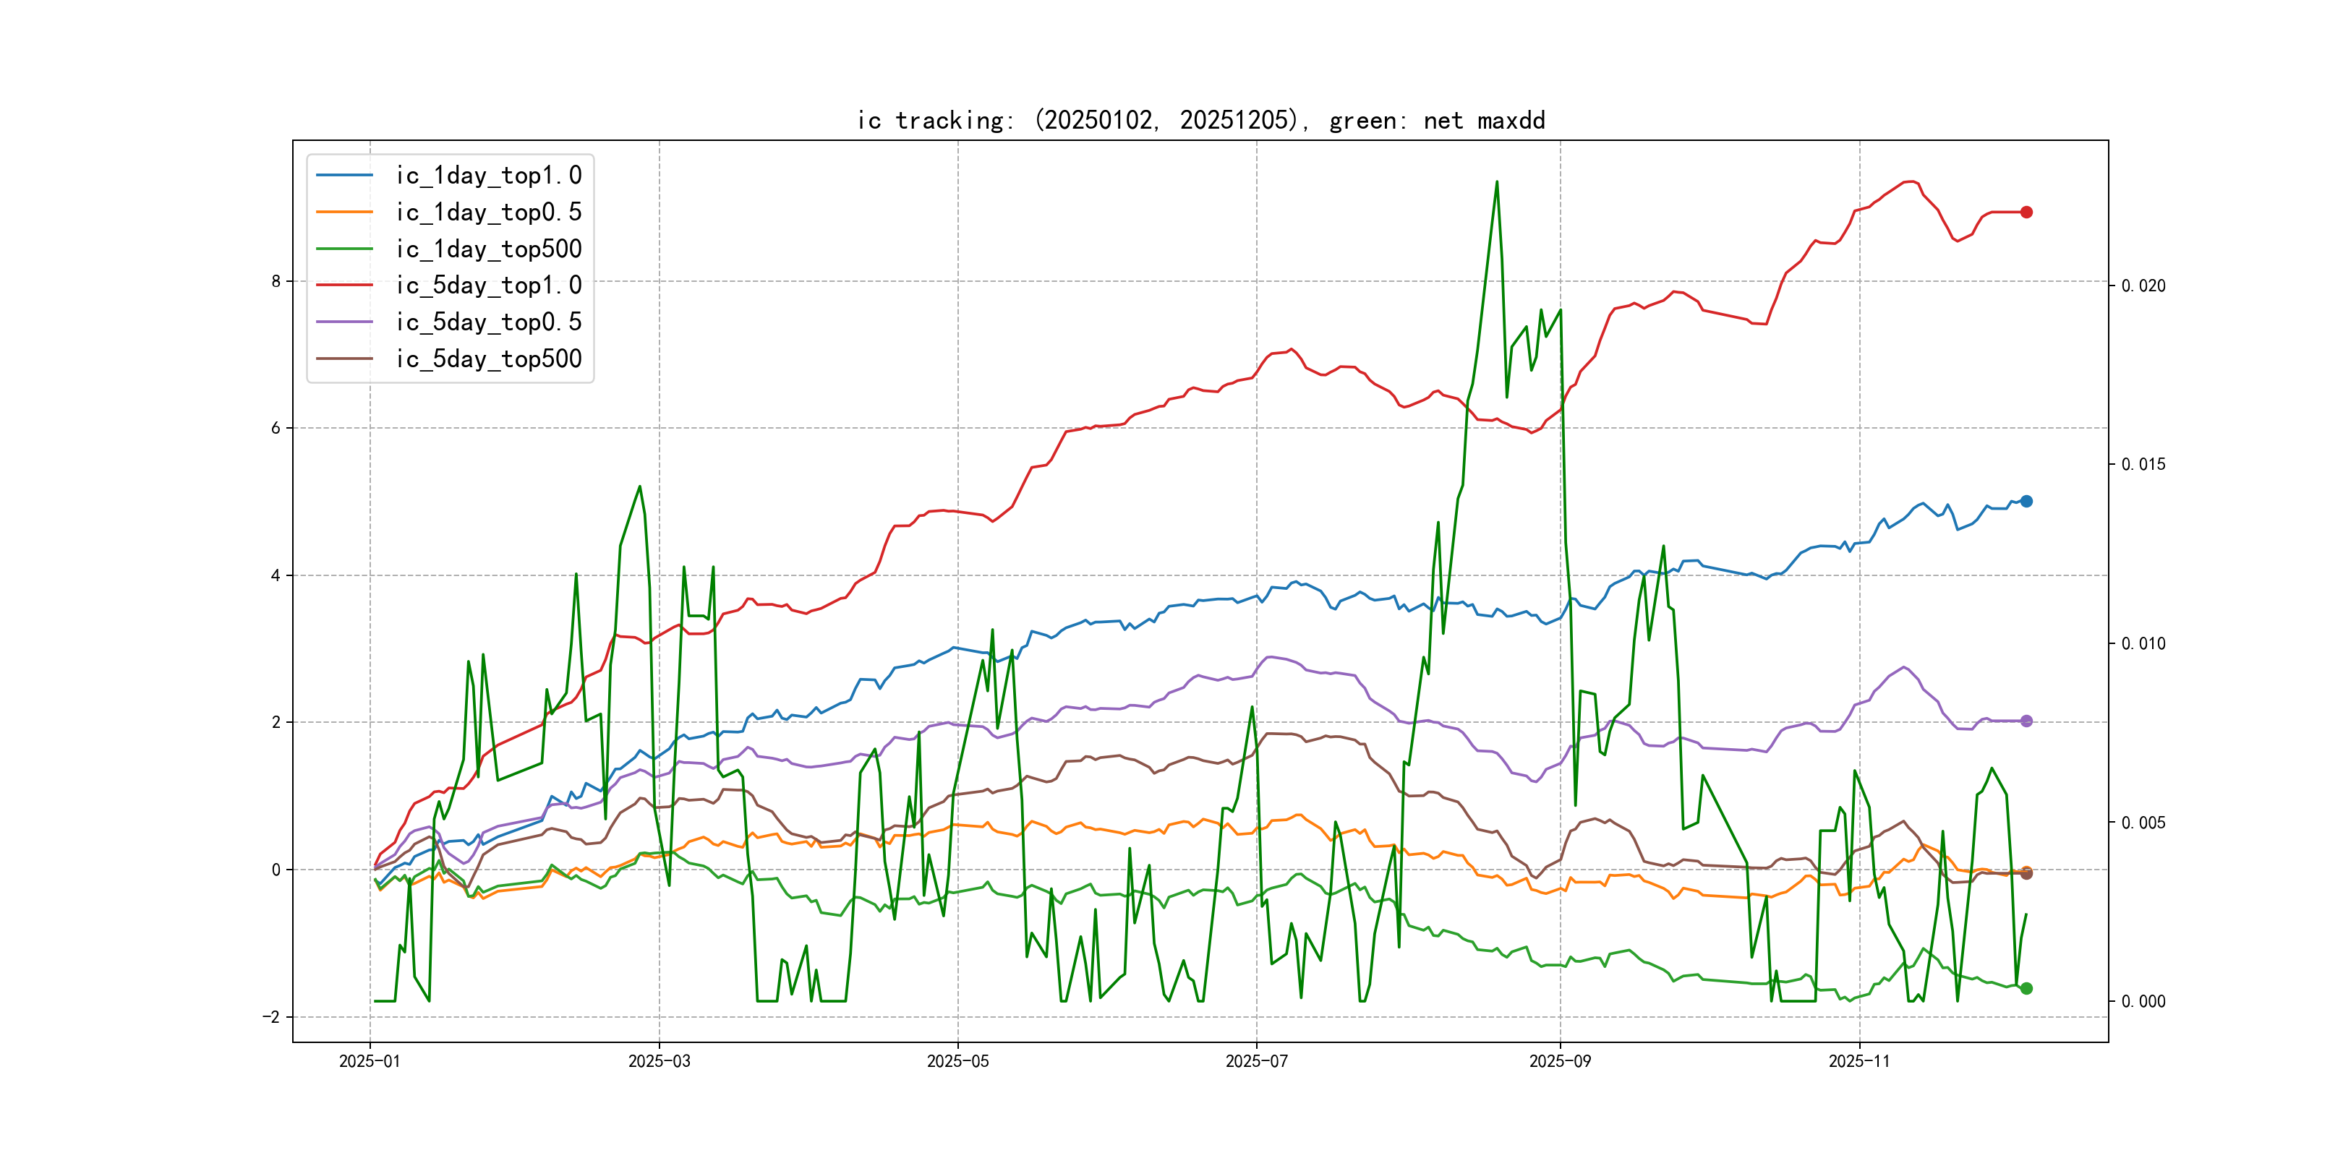Click the left y-axis tick label 8
This screenshot has width=2343, height=1171.
276,281
